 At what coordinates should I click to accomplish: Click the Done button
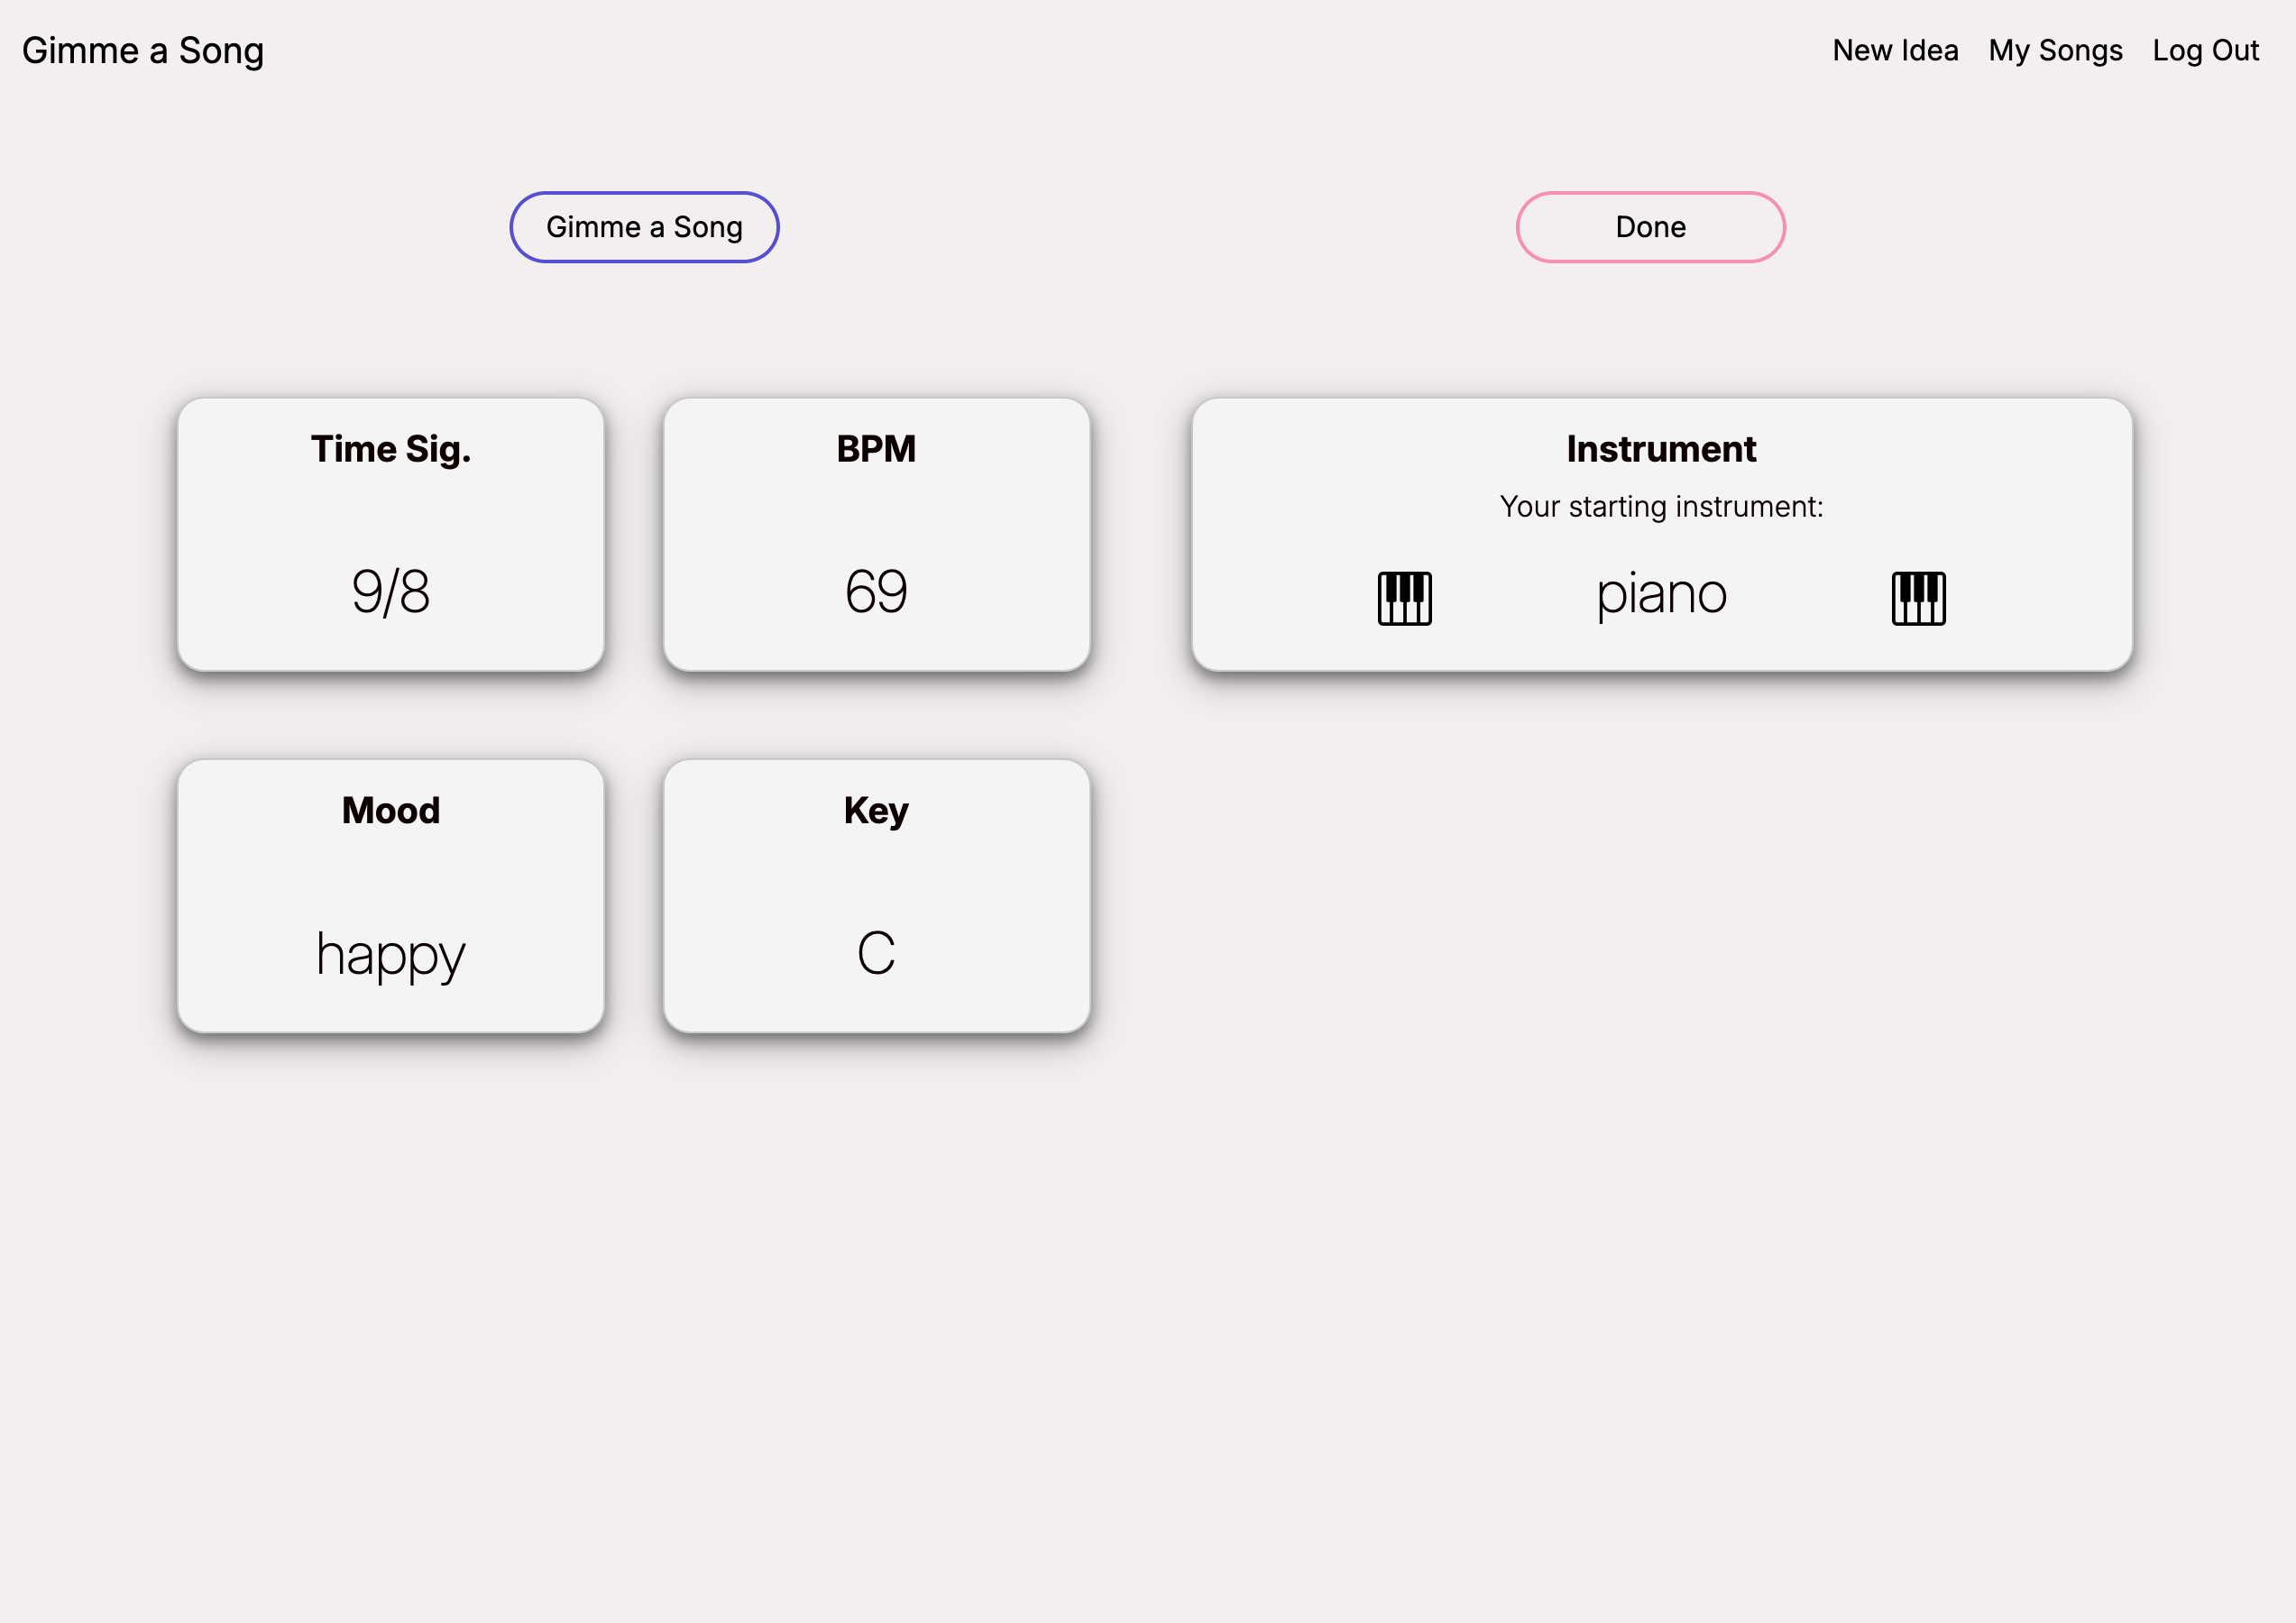coord(1649,227)
